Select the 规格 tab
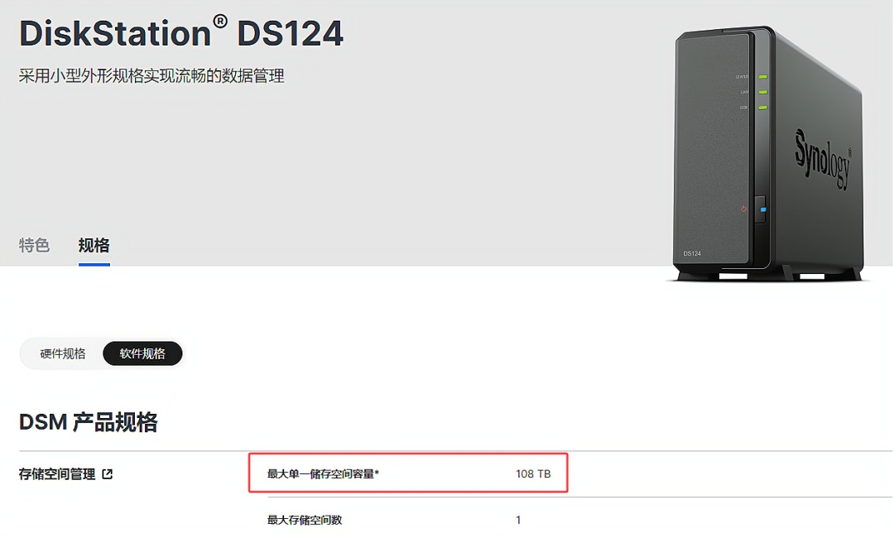This screenshot has width=894, height=538. click(94, 246)
